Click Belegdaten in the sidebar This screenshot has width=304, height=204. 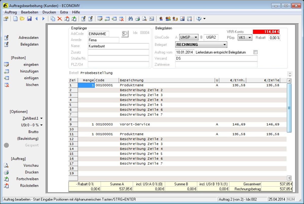tap(30, 44)
